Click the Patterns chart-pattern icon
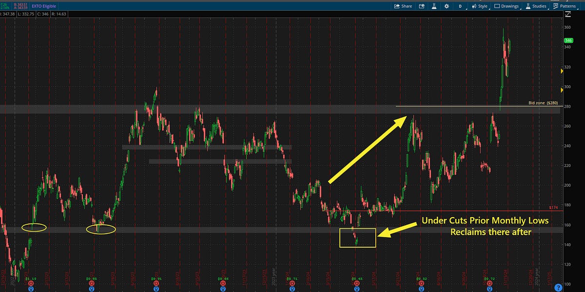This screenshot has width=585, height=292. click(x=555, y=6)
